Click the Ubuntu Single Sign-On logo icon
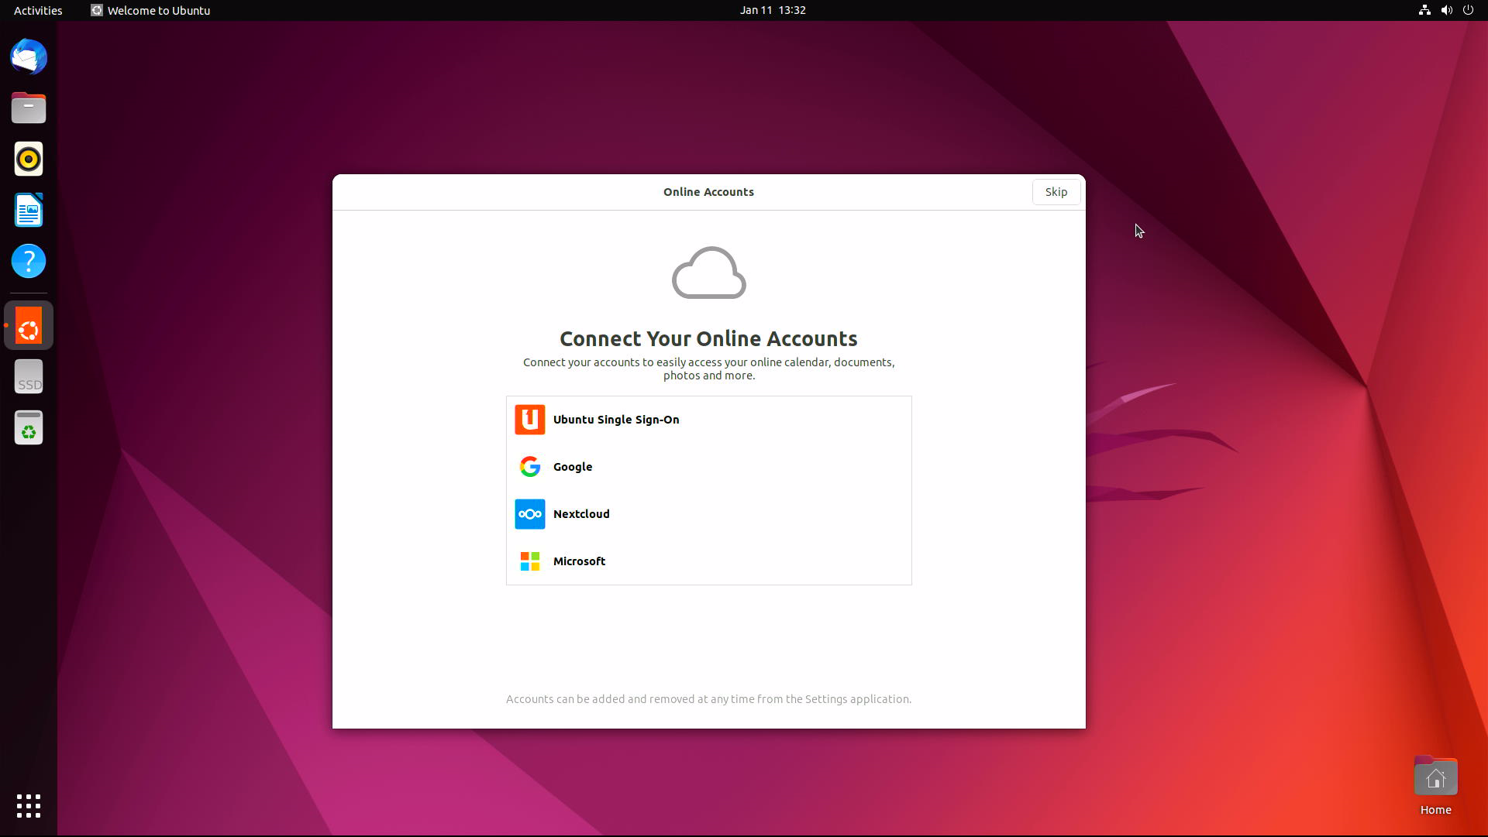 530,420
